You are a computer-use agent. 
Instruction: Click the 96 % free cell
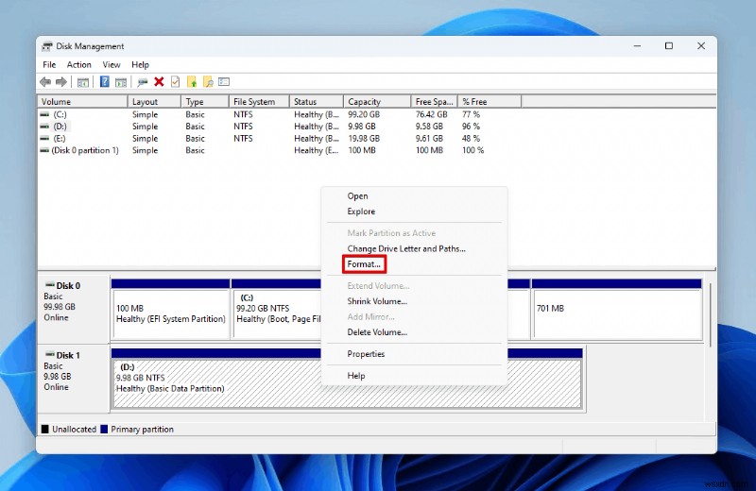coord(471,127)
